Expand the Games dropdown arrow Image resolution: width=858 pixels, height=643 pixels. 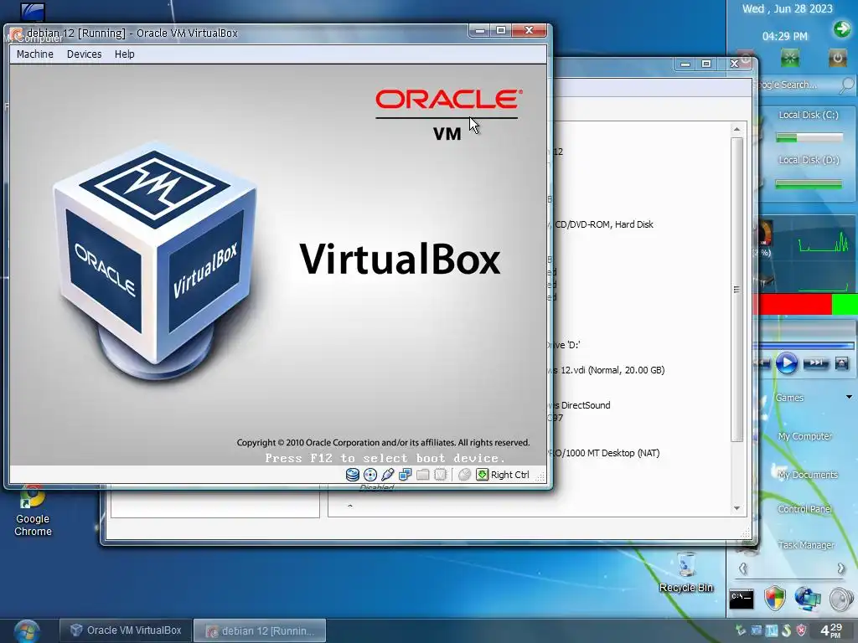pos(849,397)
